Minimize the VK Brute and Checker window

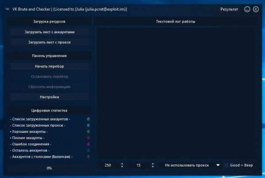coord(247,9)
